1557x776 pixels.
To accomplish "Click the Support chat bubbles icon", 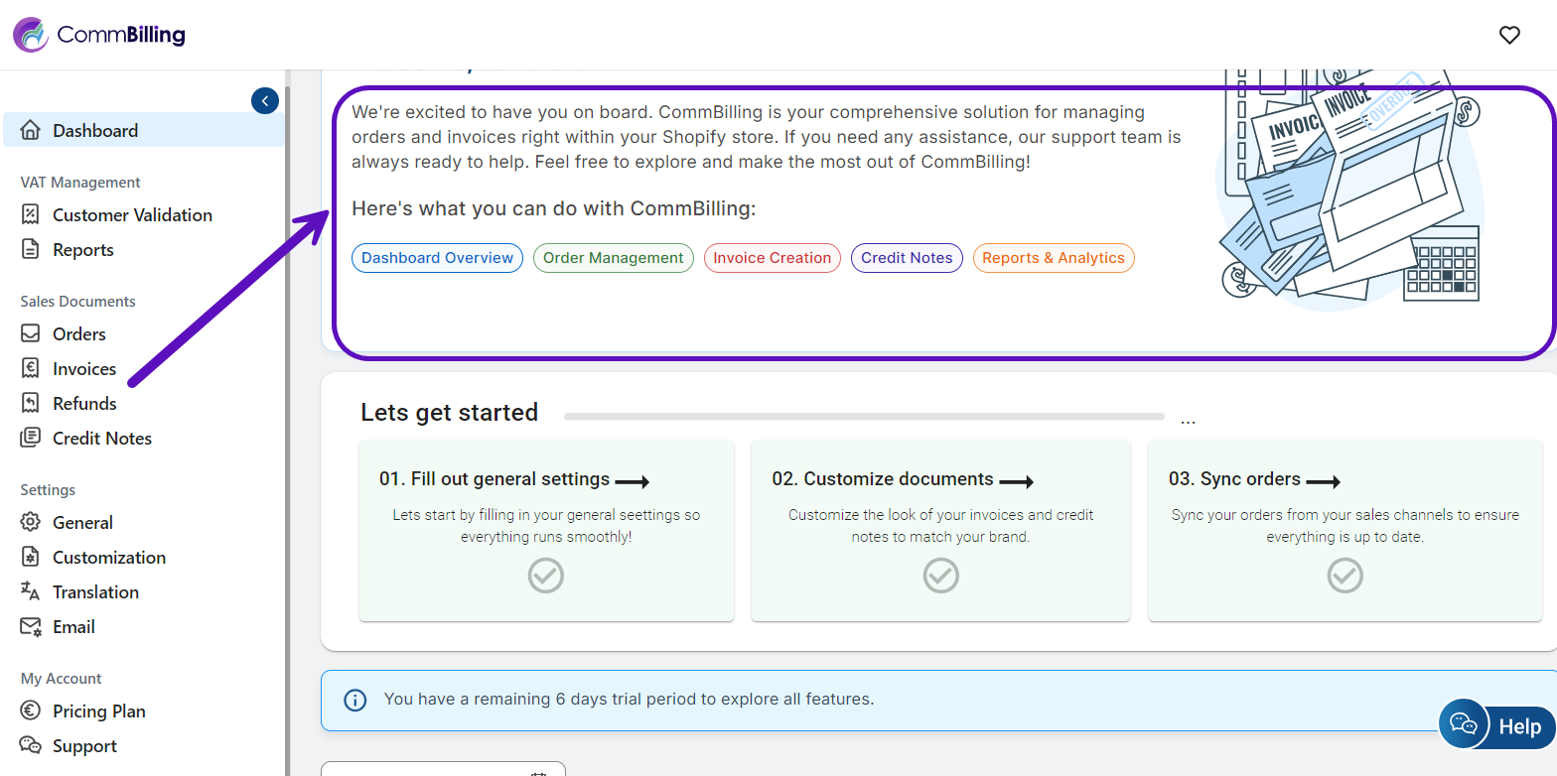I will (31, 745).
